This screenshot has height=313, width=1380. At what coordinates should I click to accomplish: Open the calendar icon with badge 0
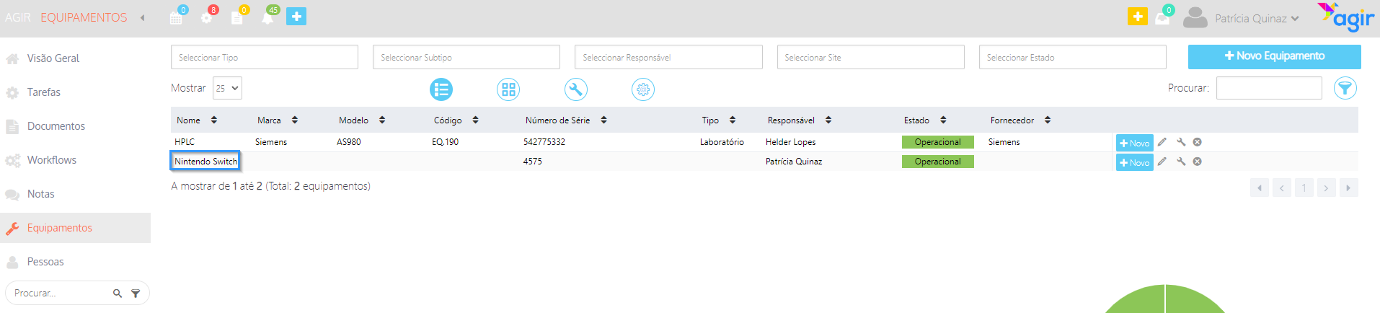[x=177, y=17]
